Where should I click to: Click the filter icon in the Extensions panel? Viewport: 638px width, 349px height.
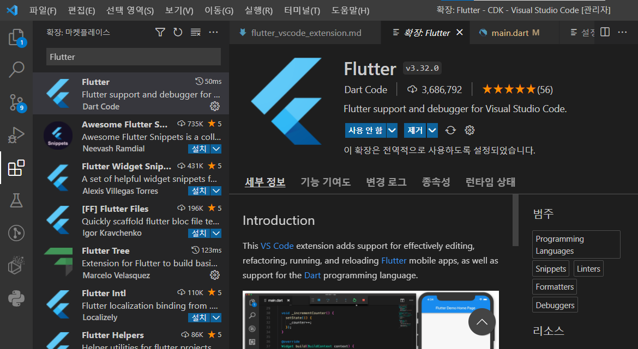(x=160, y=32)
